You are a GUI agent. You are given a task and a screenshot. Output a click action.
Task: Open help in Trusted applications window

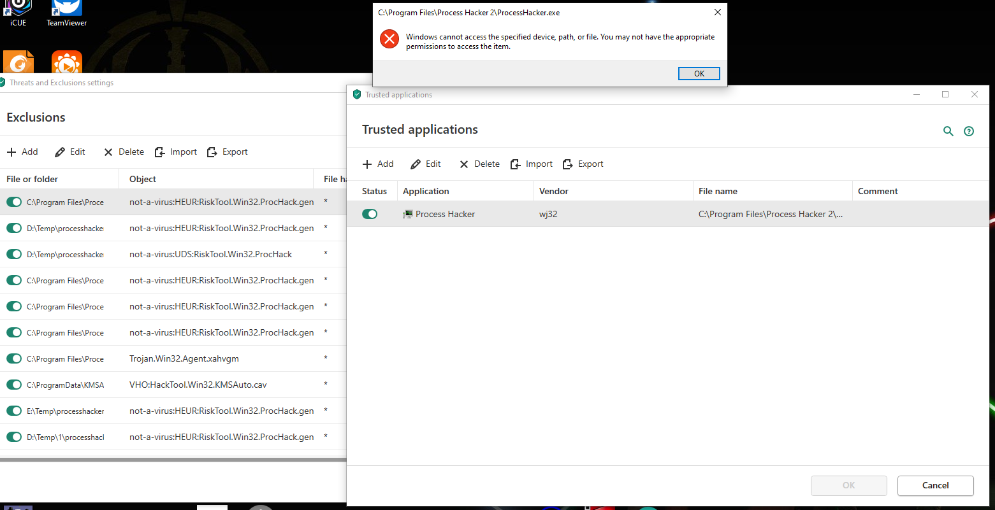pyautogui.click(x=969, y=131)
